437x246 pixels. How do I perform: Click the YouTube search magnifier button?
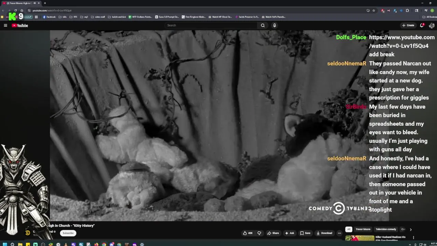click(x=263, y=25)
